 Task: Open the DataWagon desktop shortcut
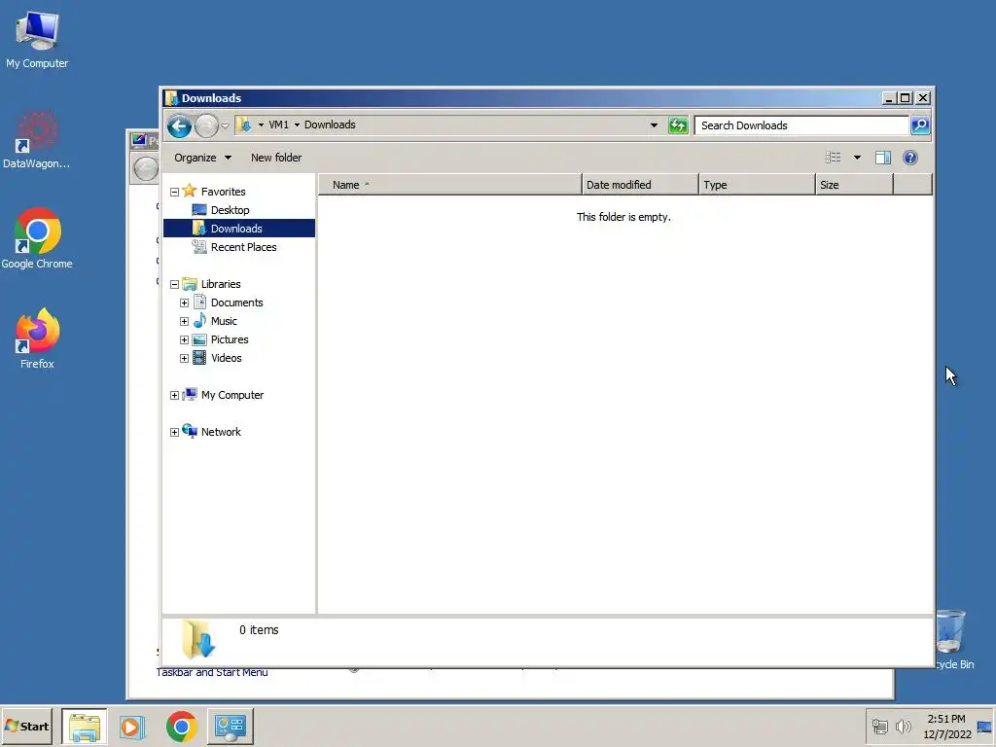pos(37,140)
